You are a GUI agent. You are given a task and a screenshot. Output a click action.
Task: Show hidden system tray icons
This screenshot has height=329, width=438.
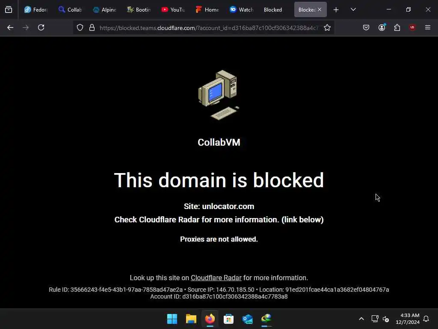coord(361,319)
